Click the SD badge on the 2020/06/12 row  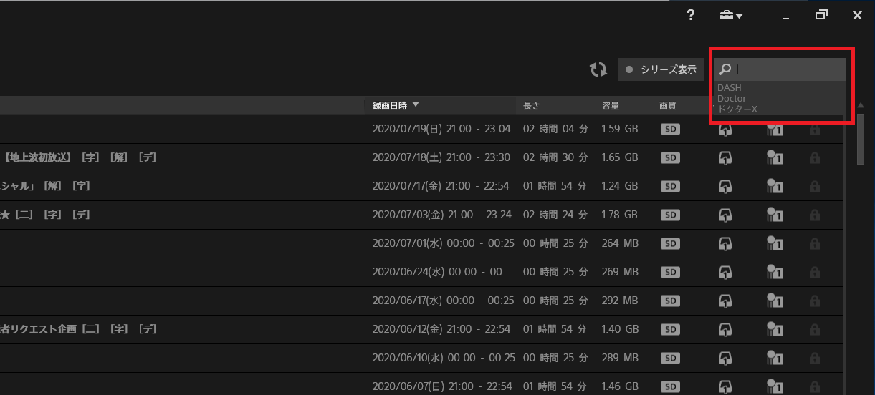[669, 329]
